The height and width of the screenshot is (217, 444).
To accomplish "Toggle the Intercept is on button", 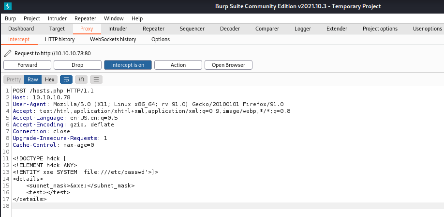I will click(x=128, y=65).
